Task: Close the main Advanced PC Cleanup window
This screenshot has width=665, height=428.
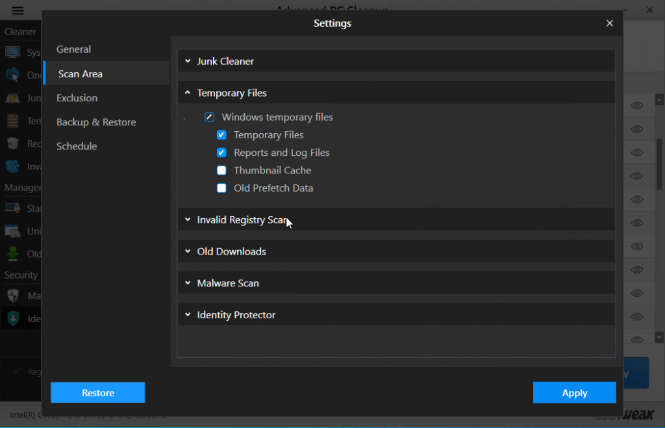Action: point(649,9)
